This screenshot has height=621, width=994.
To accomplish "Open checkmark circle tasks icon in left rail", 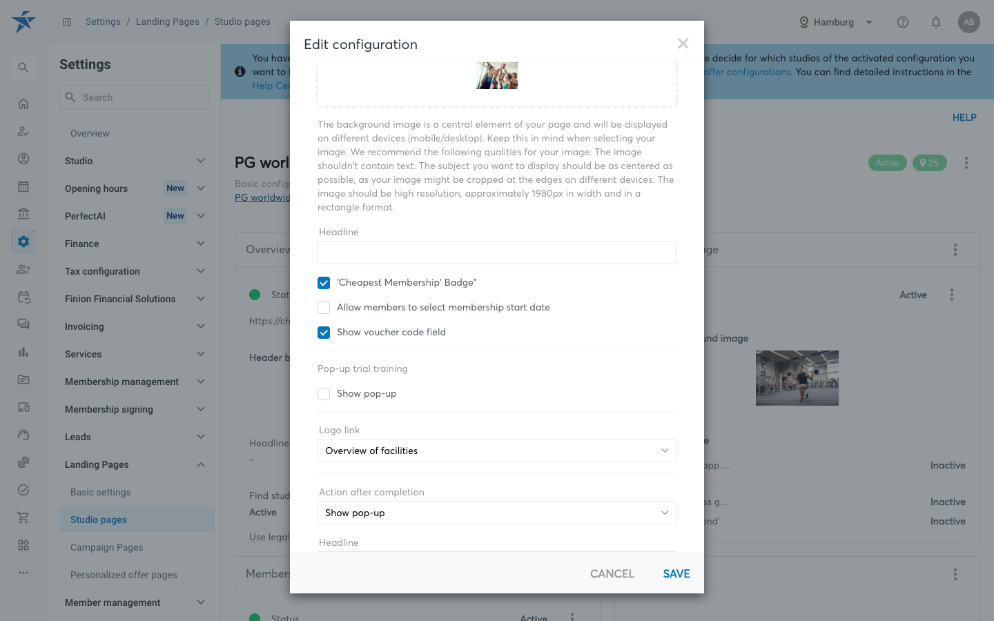I will (x=23, y=490).
